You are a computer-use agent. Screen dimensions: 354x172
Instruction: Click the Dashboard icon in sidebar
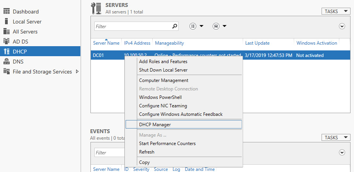coord(6,12)
